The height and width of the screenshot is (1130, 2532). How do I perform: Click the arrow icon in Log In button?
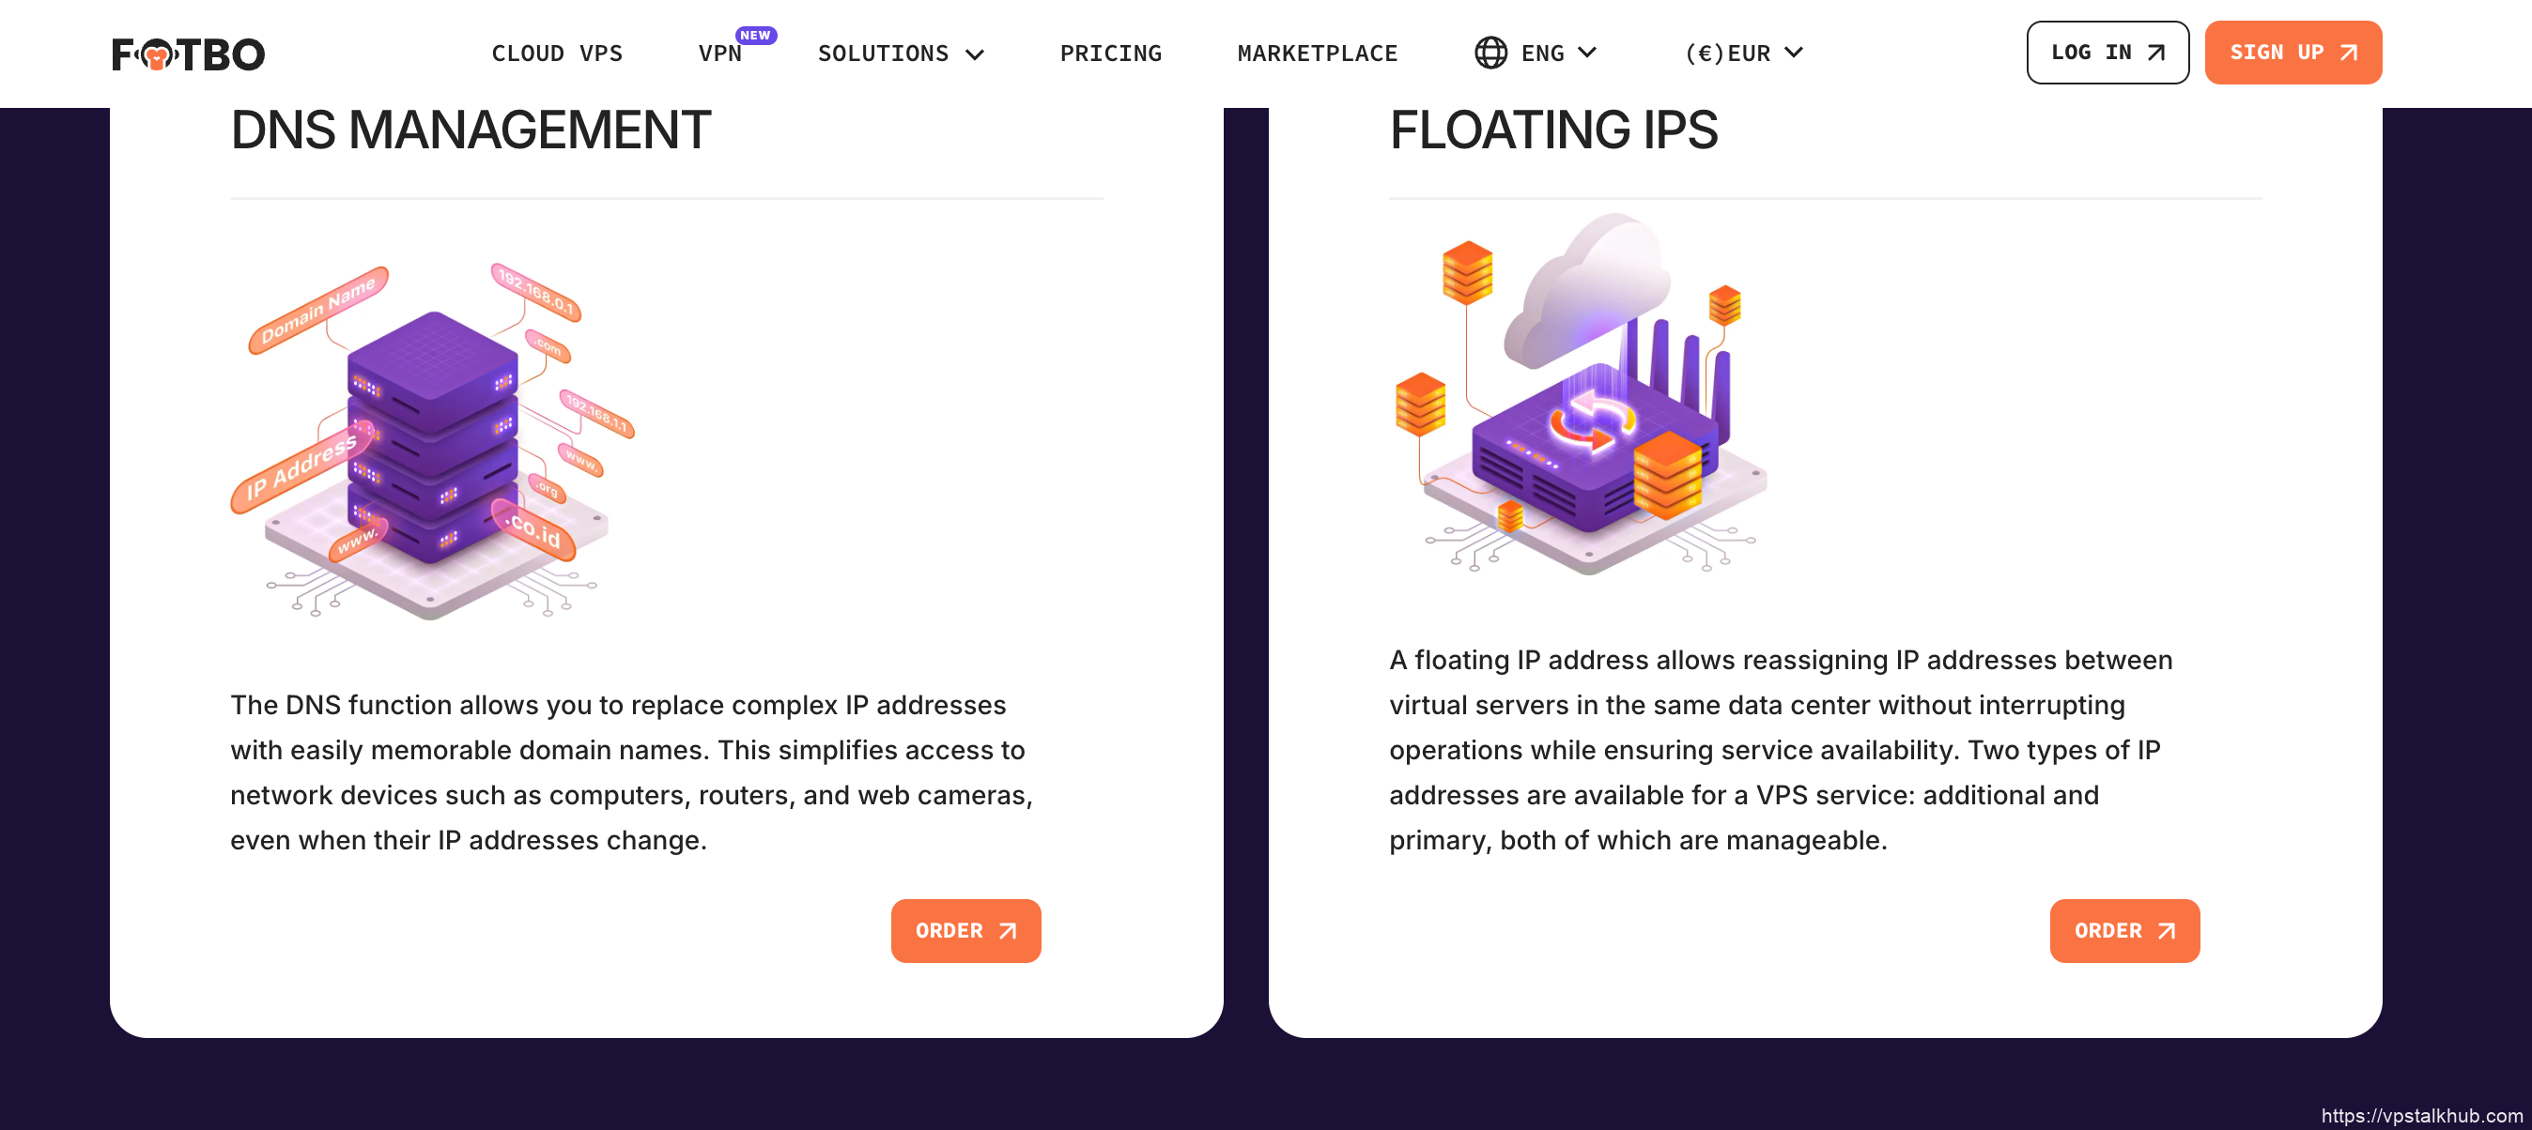click(2155, 53)
